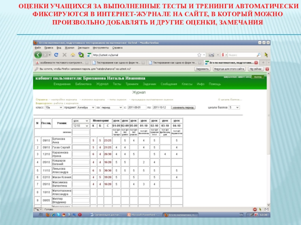Open the урок dropdown in table header
Screen dimensions: 301x225
81,121
